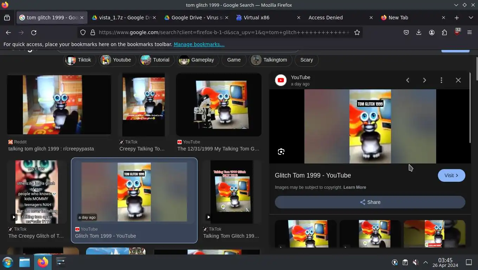The image size is (478, 270).
Task: Click the page vertical scrollbar
Action: click(477, 69)
